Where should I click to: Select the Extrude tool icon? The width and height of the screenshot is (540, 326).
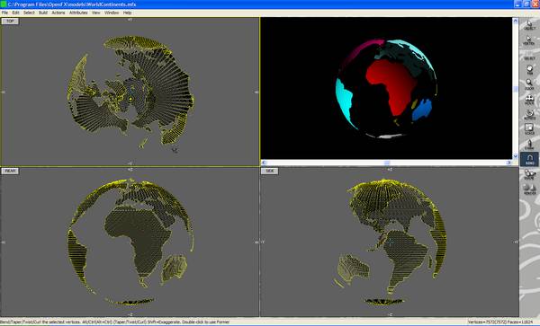[529, 145]
